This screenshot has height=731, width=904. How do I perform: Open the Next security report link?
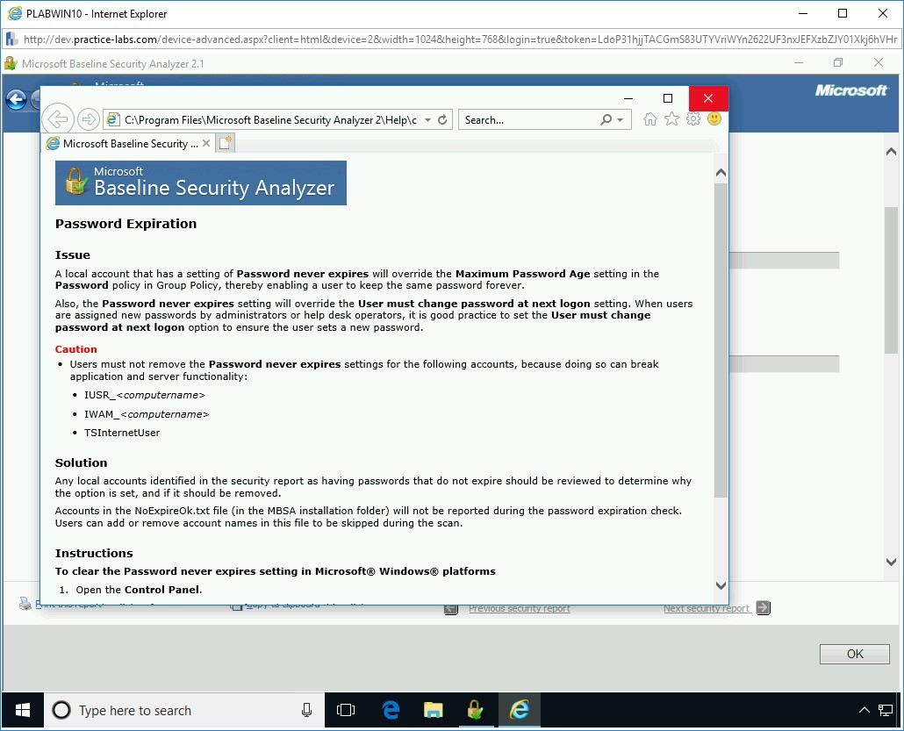pos(707,608)
